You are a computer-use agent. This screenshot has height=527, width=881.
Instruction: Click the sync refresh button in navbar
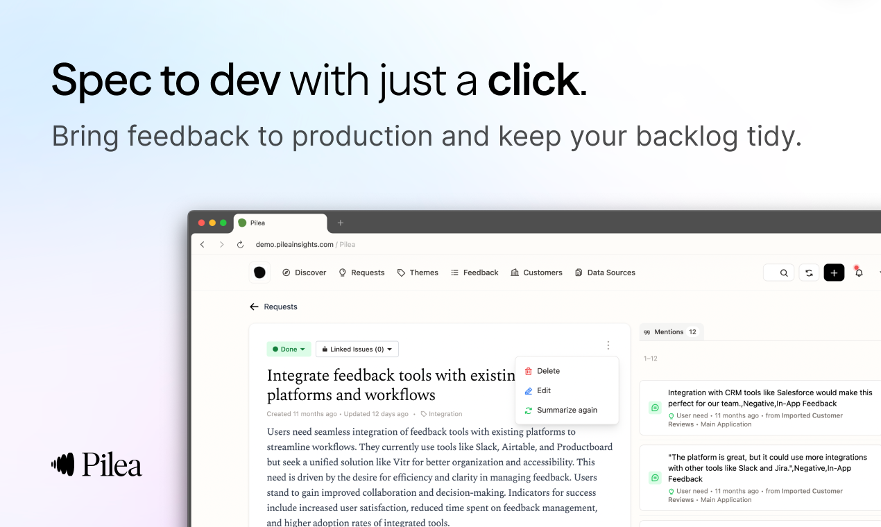coord(809,273)
